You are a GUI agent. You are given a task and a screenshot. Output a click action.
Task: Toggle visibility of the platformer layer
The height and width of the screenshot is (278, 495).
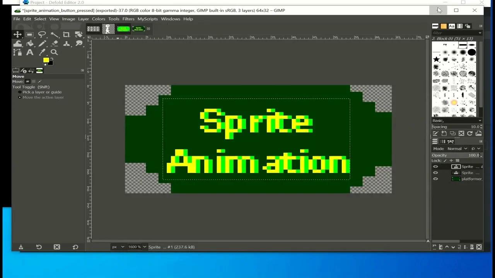coord(435,179)
